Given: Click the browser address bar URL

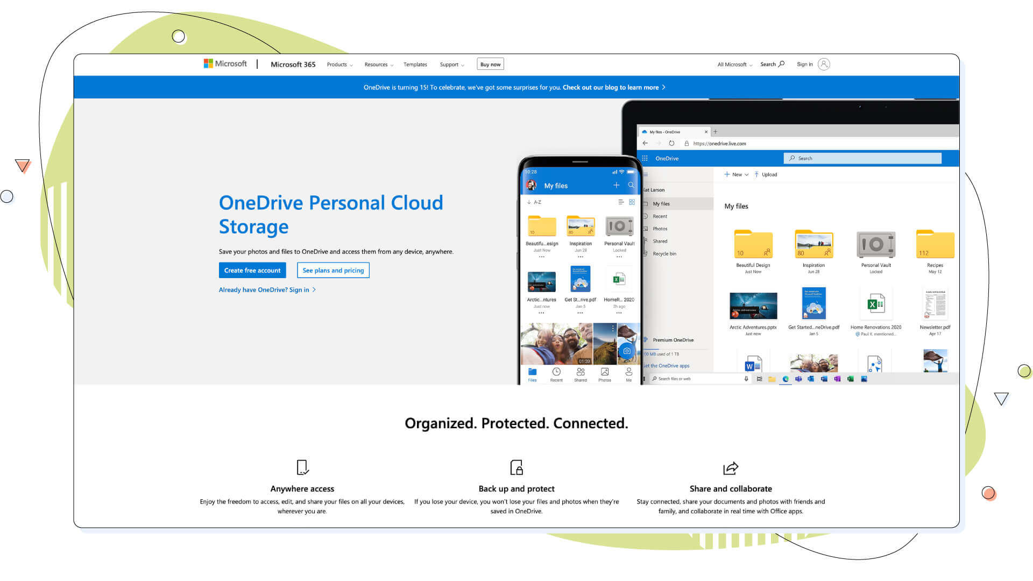Looking at the screenshot, I should (719, 144).
